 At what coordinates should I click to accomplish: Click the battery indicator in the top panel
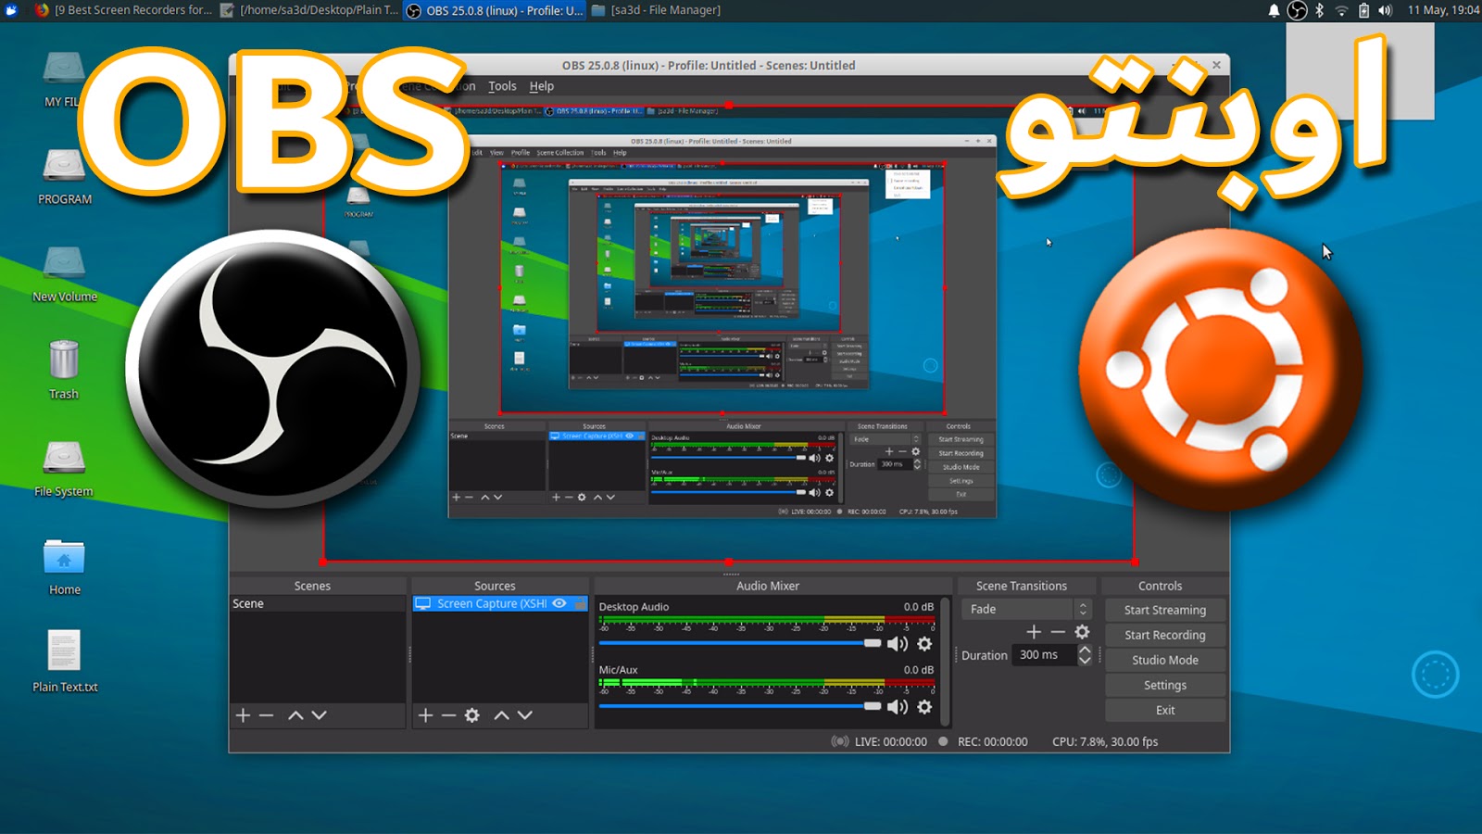click(1363, 10)
